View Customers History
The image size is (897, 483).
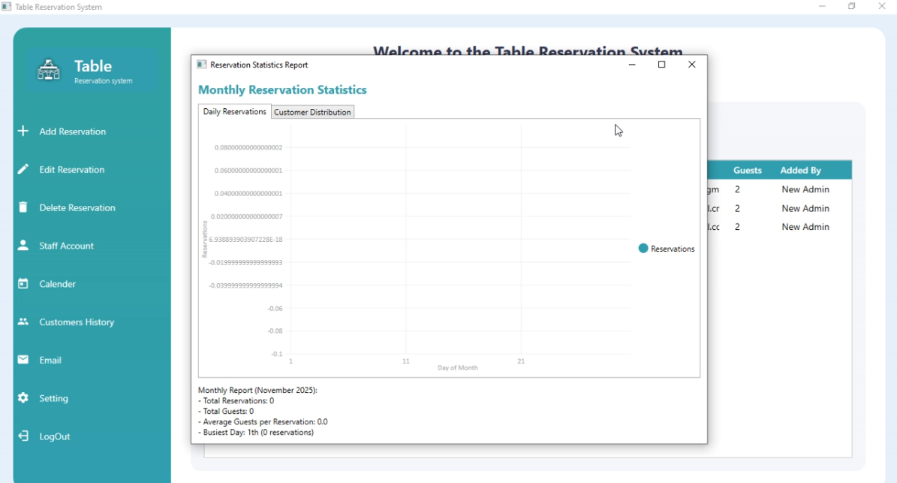tap(77, 322)
